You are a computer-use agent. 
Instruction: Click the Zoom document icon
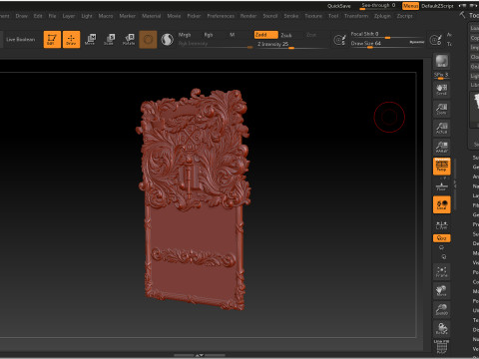442,109
